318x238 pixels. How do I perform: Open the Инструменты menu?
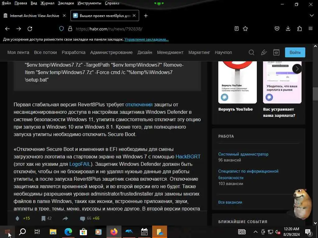(89, 3)
